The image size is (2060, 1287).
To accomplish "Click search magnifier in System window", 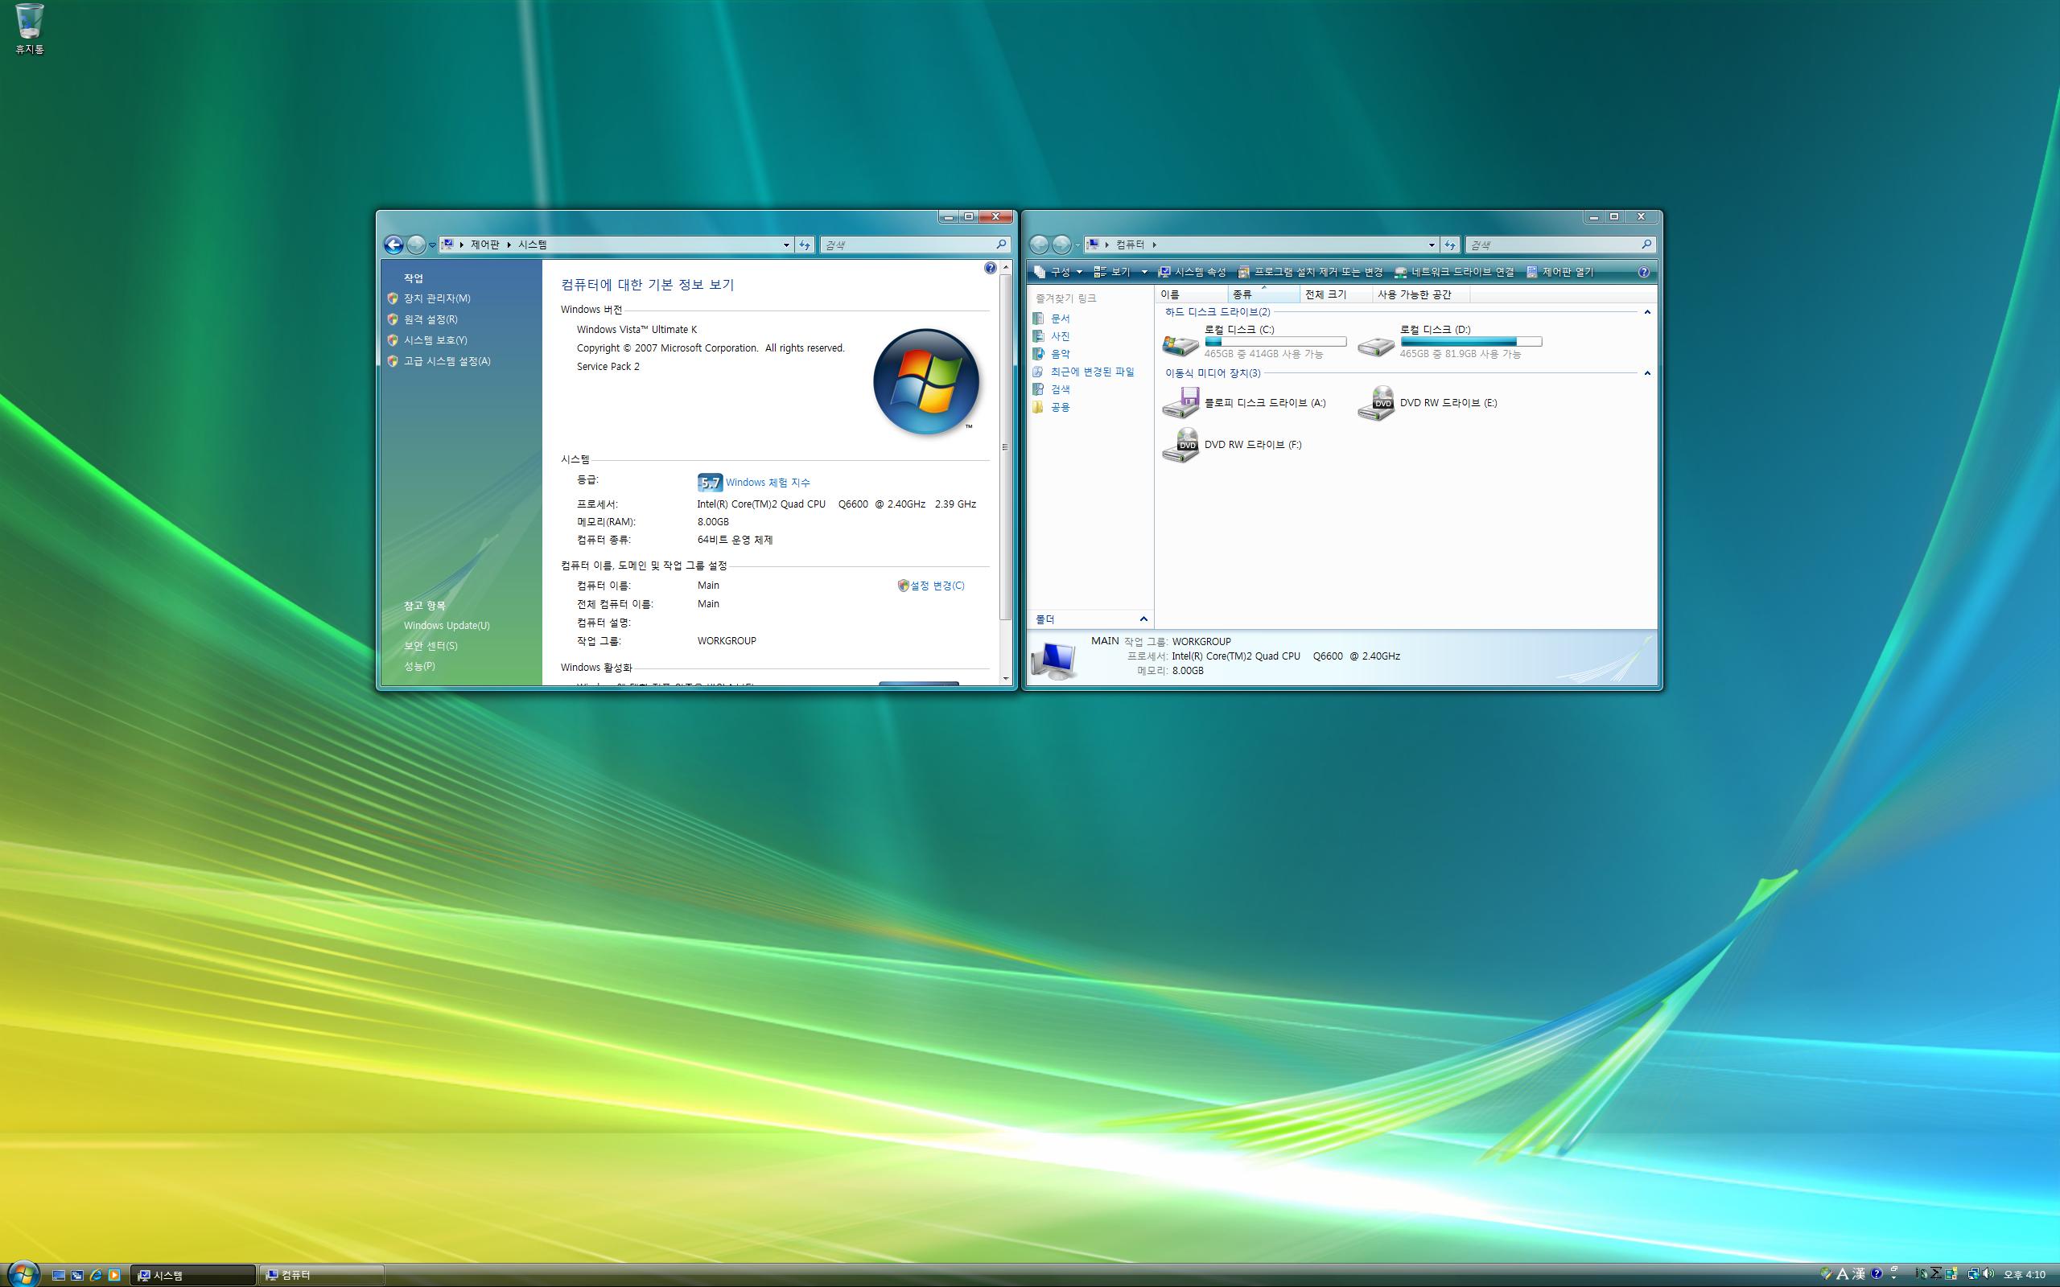I will 1001,245.
